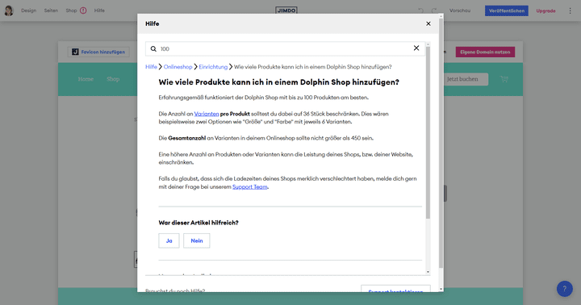Close the Hilfe dialog
This screenshot has height=305, width=581.
pyautogui.click(x=428, y=23)
